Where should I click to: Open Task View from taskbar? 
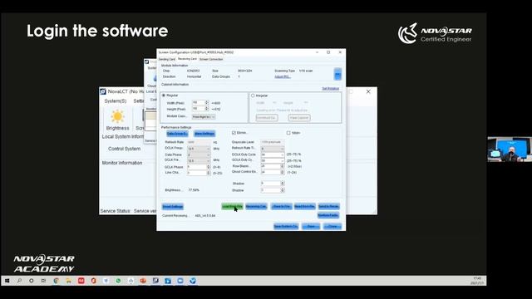[x=43, y=281]
